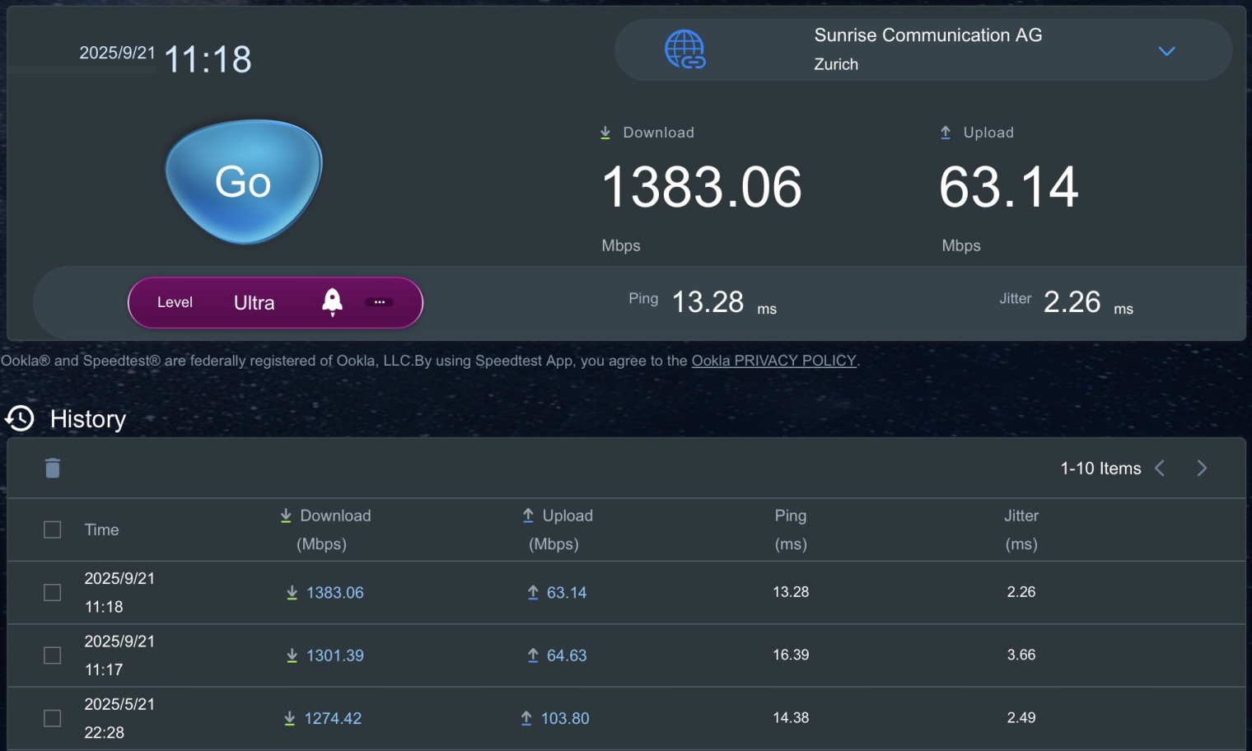The image size is (1252, 751).
Task: Go to previous page of history items
Action: pos(1160,469)
